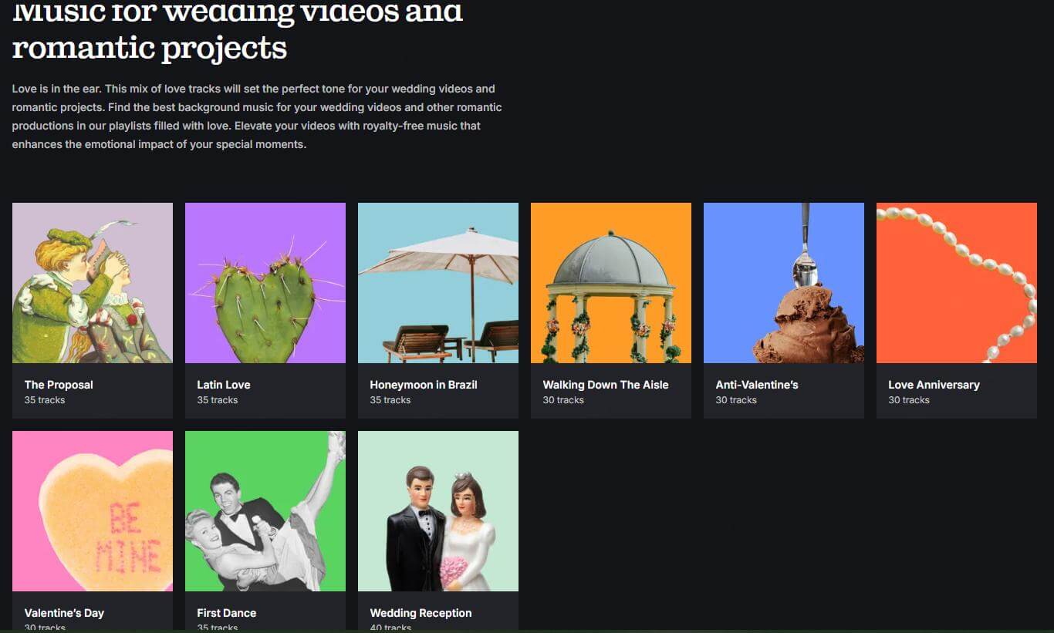Open the Love Anniversary pearl necklace cover
The image size is (1054, 633).
click(x=957, y=283)
